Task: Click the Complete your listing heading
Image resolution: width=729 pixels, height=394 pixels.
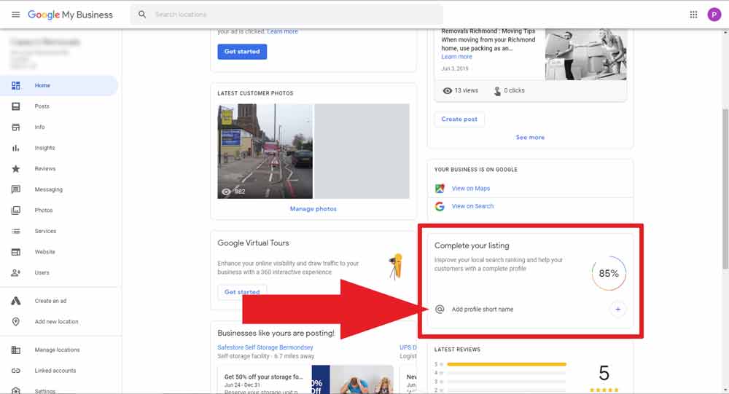Action: [472, 245]
